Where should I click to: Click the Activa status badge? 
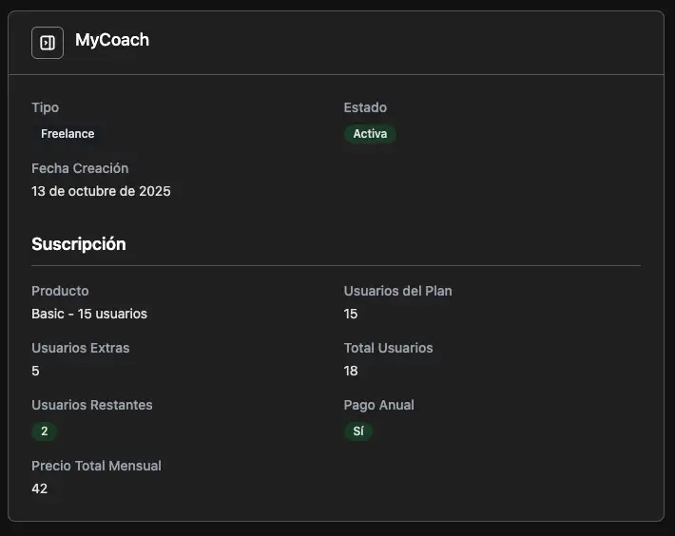point(370,134)
